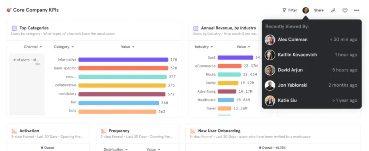Click the Core Company KPIs dashboard title
369x151 pixels.
[36, 10]
